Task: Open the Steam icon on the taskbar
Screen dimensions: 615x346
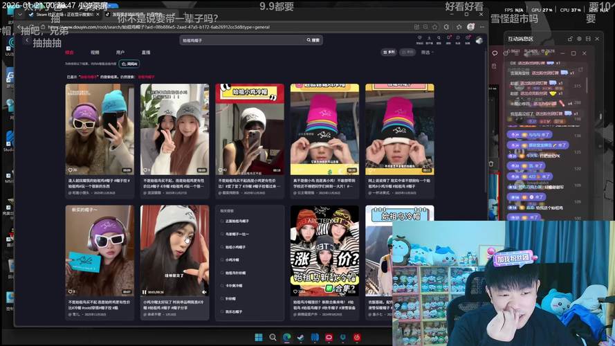Action: (x=300, y=338)
